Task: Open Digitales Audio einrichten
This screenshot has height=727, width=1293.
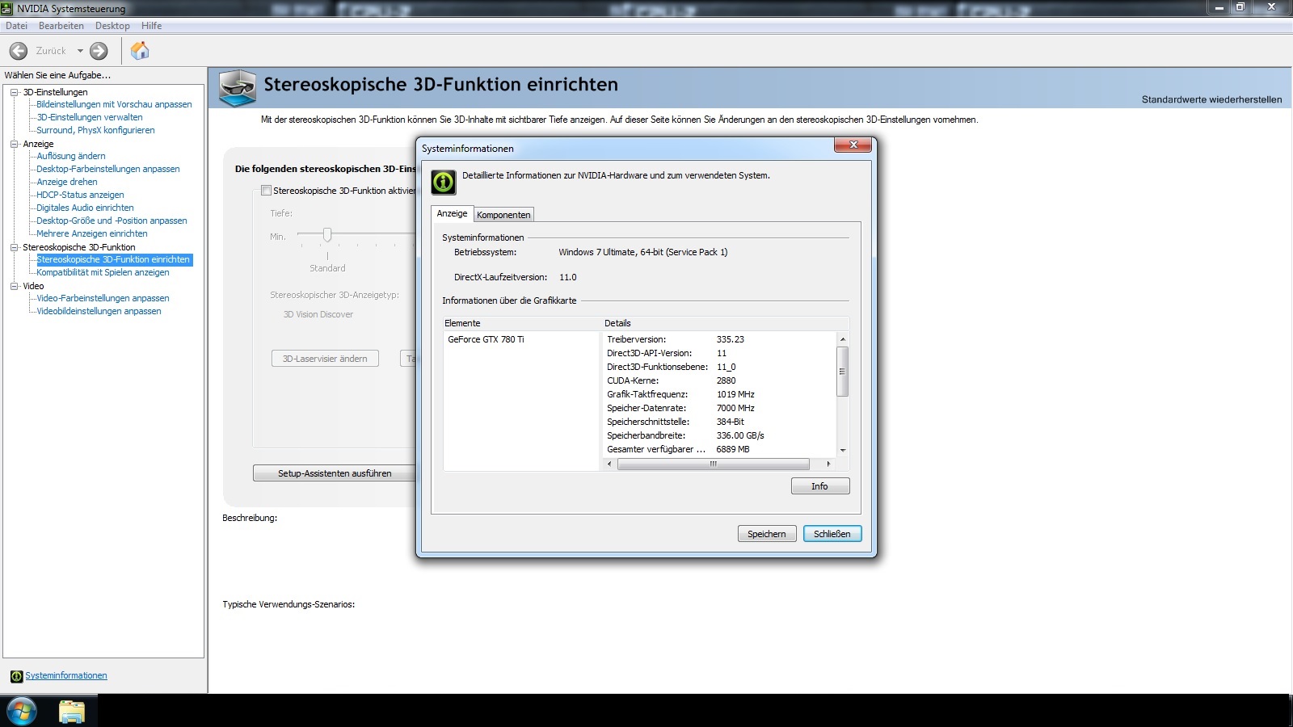Action: 85,208
